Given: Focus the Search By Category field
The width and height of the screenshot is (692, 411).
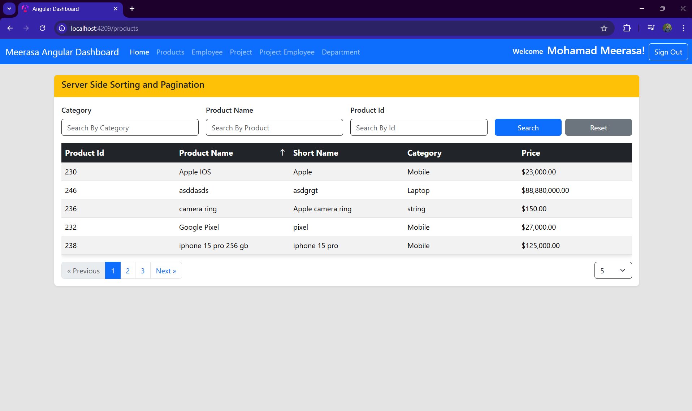Looking at the screenshot, I should coord(130,127).
